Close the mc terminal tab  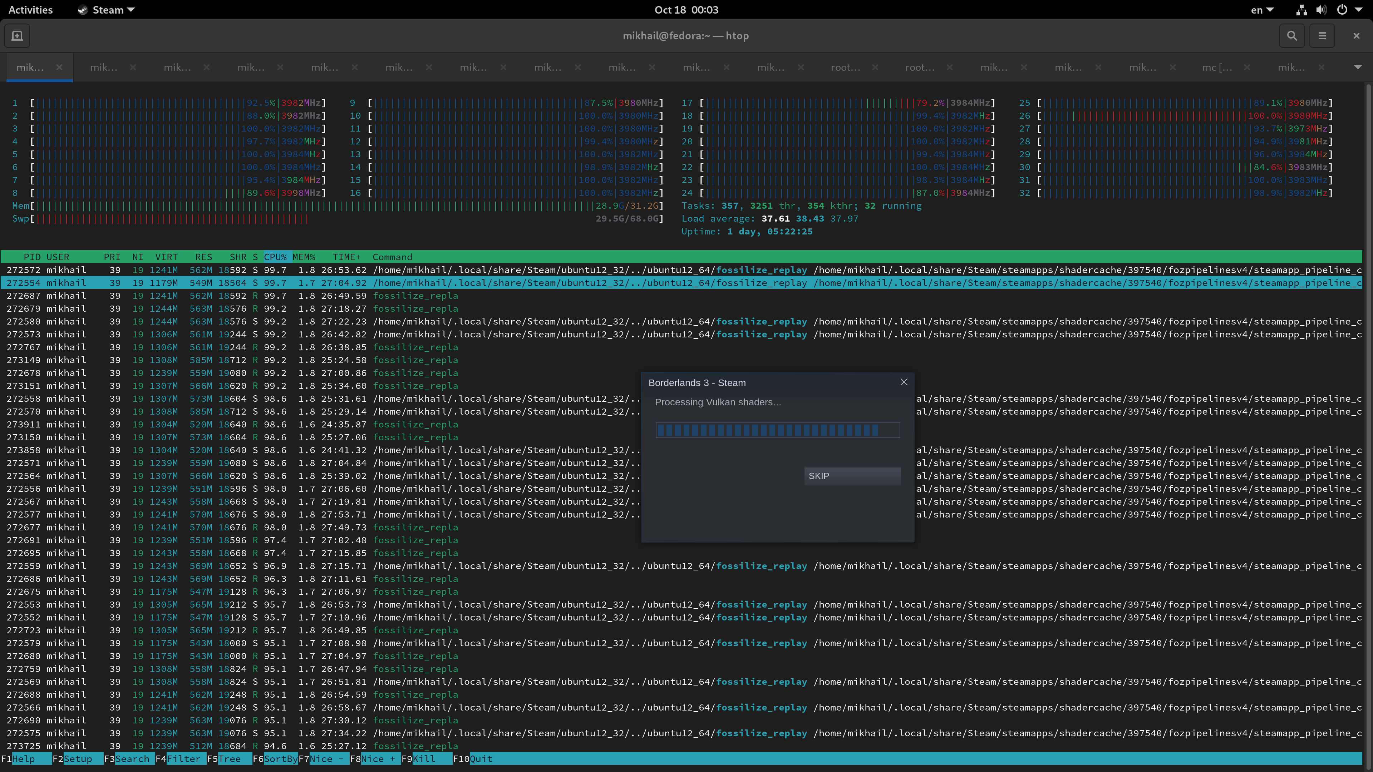click(x=1247, y=67)
